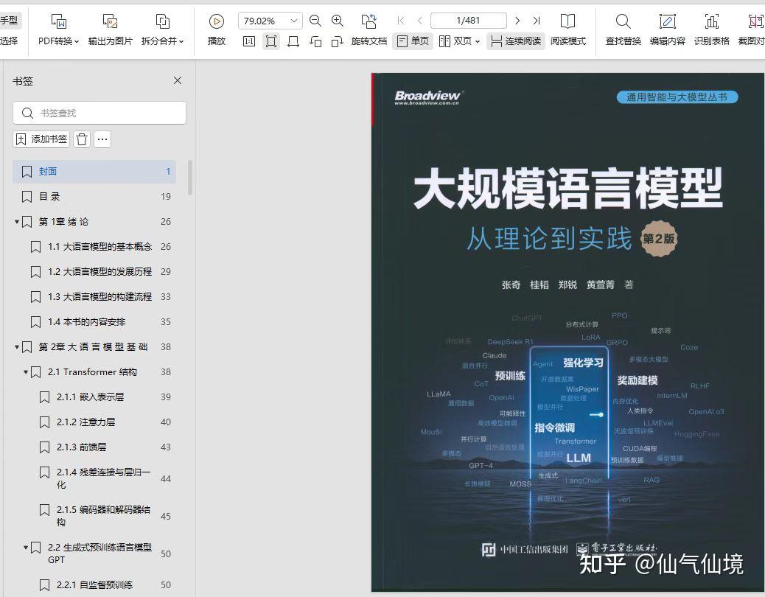
Task: Go to first page arrow
Action: 400,21
